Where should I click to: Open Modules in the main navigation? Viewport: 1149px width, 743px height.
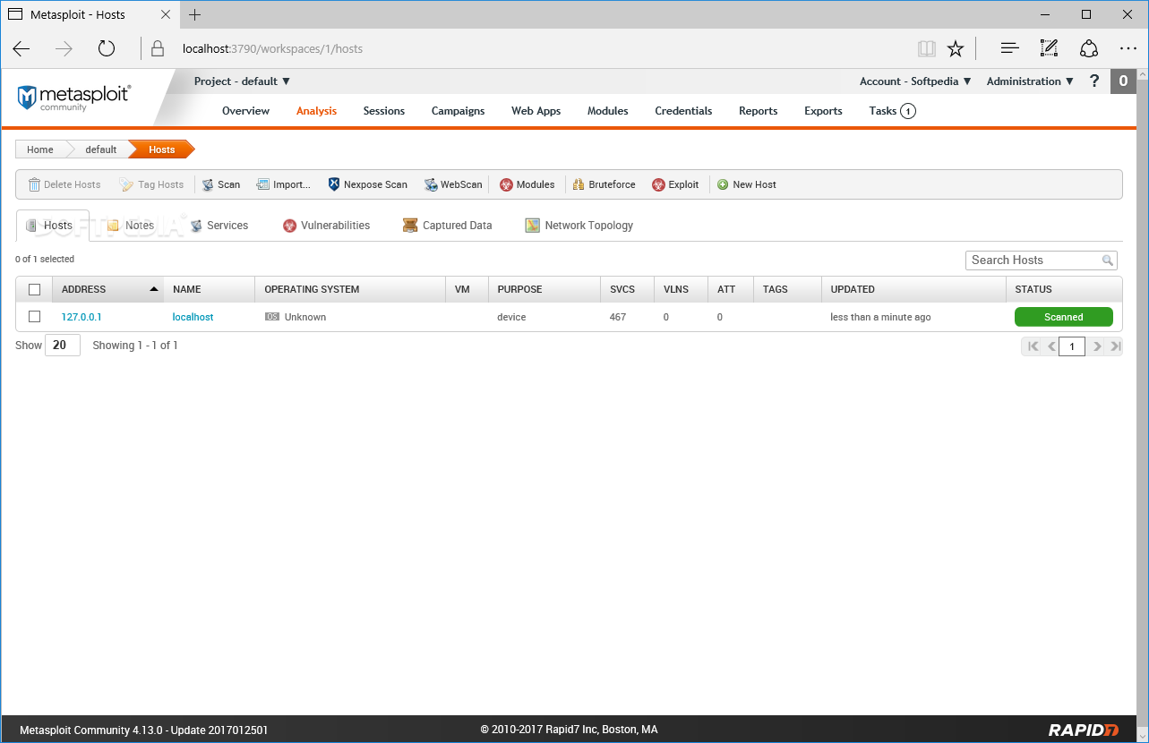click(x=607, y=111)
